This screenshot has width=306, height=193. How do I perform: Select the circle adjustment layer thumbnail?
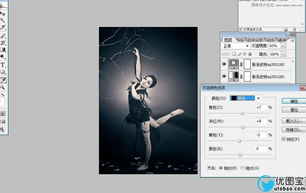233,64
